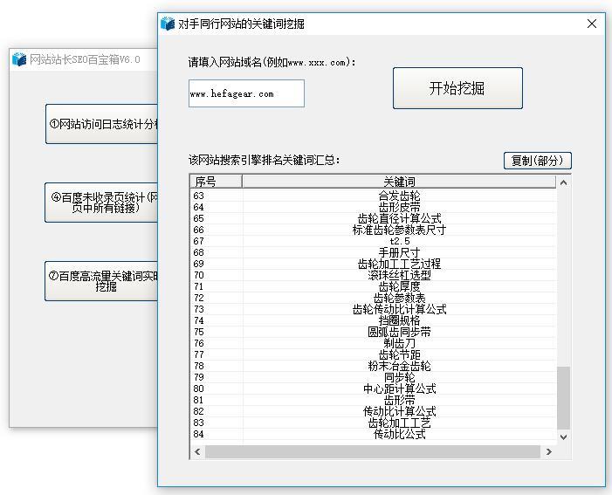
Task: Click the vertical scrollbar thumb in the keyword list
Action: pyautogui.click(x=563, y=397)
